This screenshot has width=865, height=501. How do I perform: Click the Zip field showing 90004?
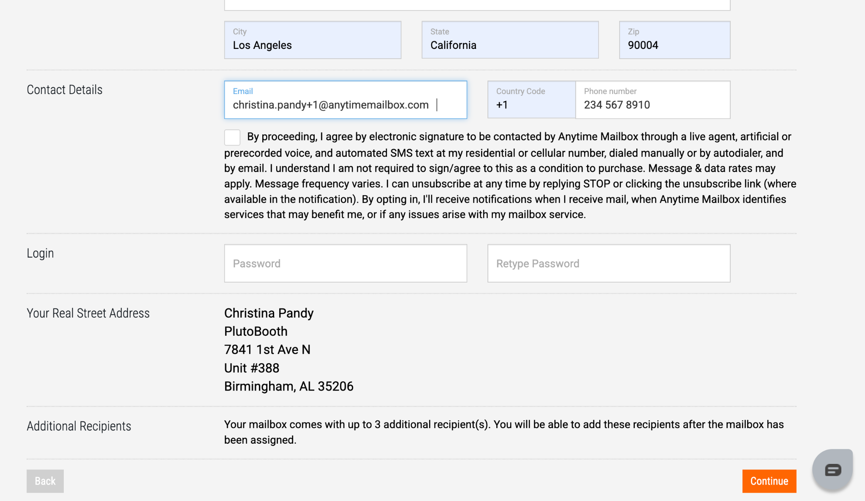click(x=675, y=40)
